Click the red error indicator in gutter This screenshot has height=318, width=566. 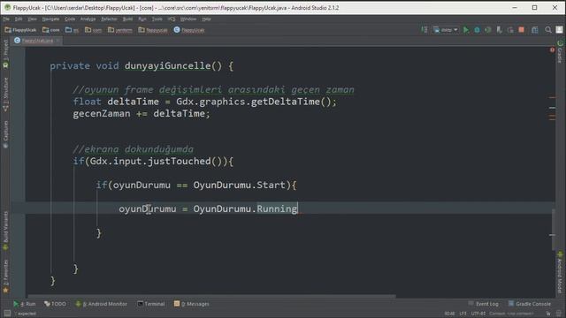click(x=552, y=49)
